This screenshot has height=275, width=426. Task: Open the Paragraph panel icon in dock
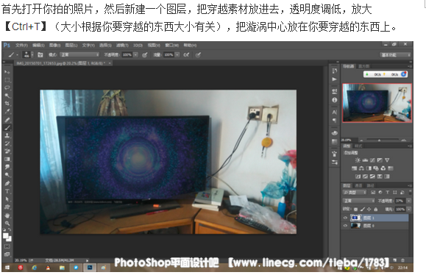[x=335, y=121]
